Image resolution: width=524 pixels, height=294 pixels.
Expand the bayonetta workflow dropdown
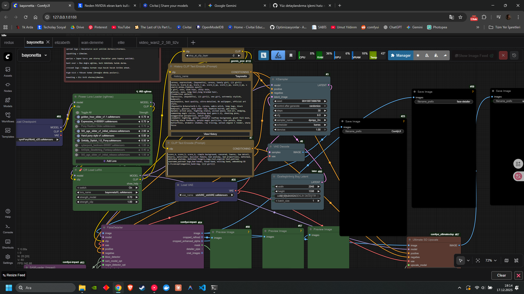point(34,55)
